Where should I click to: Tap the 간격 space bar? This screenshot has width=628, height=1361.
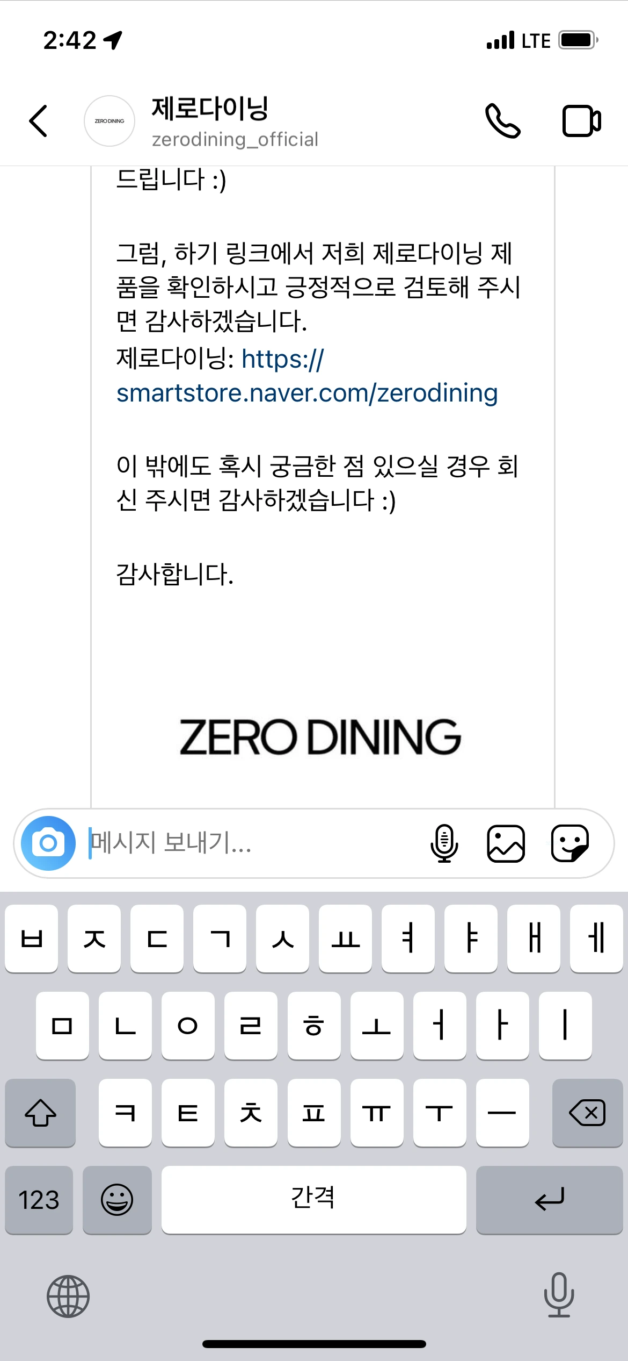(313, 1200)
